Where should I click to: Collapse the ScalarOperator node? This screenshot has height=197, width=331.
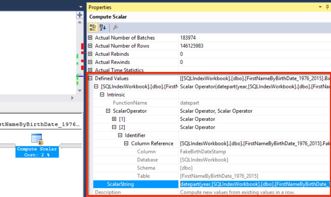coord(108,111)
